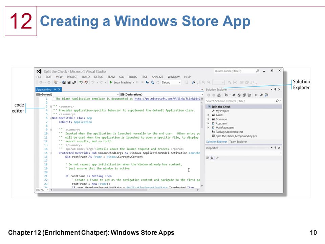The image size is (325, 244).
Task: Click the Open File toolbar icon
Action: (x=64, y=82)
